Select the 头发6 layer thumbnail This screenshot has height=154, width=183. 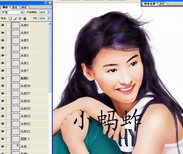[x=16, y=25]
